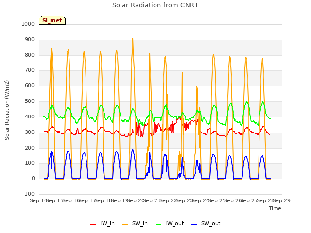311x233 pixels.
Task: Click the Time x-axis label
Action: pyautogui.click(x=275, y=208)
